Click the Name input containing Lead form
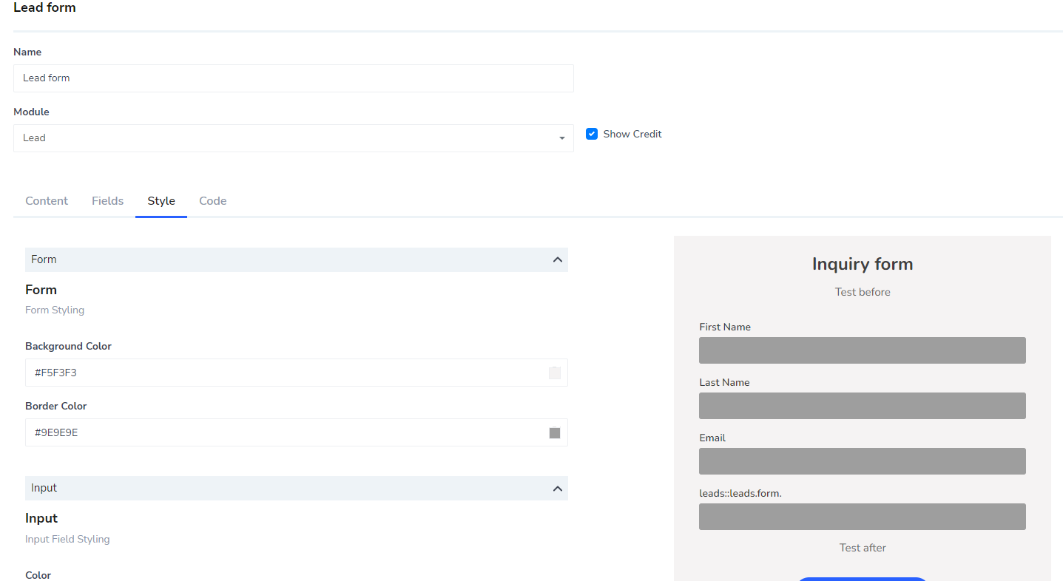The height and width of the screenshot is (581, 1063). [293, 78]
